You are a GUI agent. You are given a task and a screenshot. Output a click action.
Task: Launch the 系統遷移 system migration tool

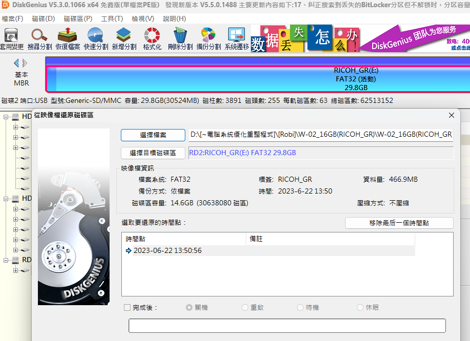tap(237, 38)
